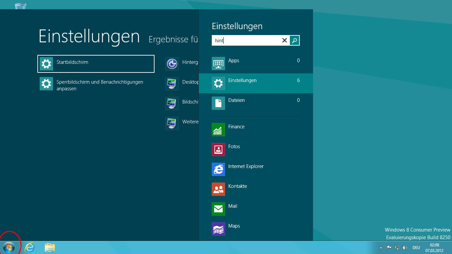Clear the search box with X

point(284,40)
